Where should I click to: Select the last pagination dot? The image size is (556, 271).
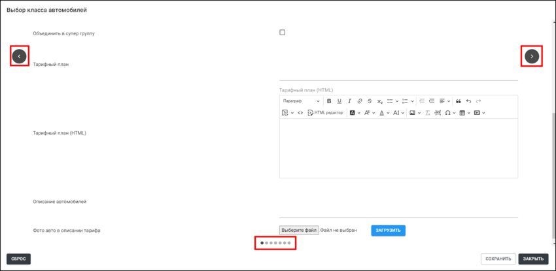289,243
